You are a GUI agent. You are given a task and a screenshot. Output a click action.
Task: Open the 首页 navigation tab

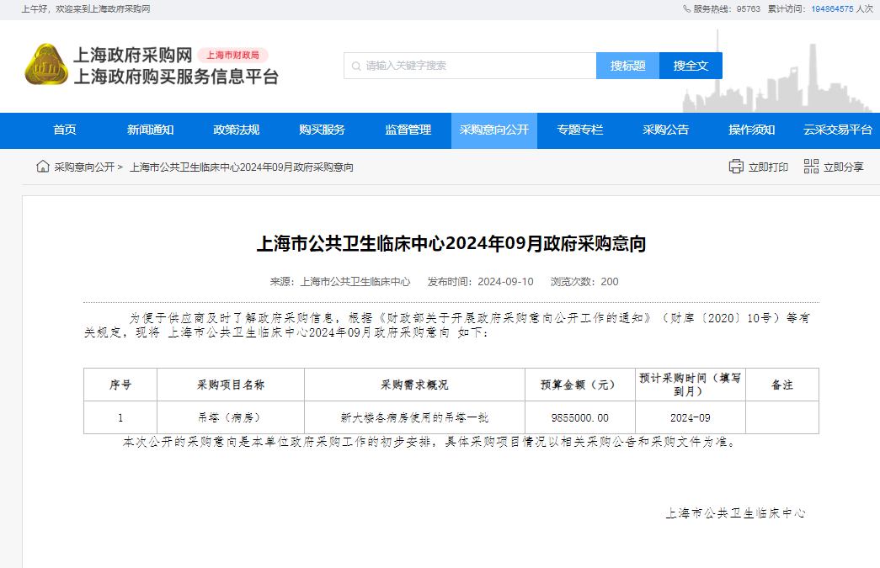coord(65,130)
